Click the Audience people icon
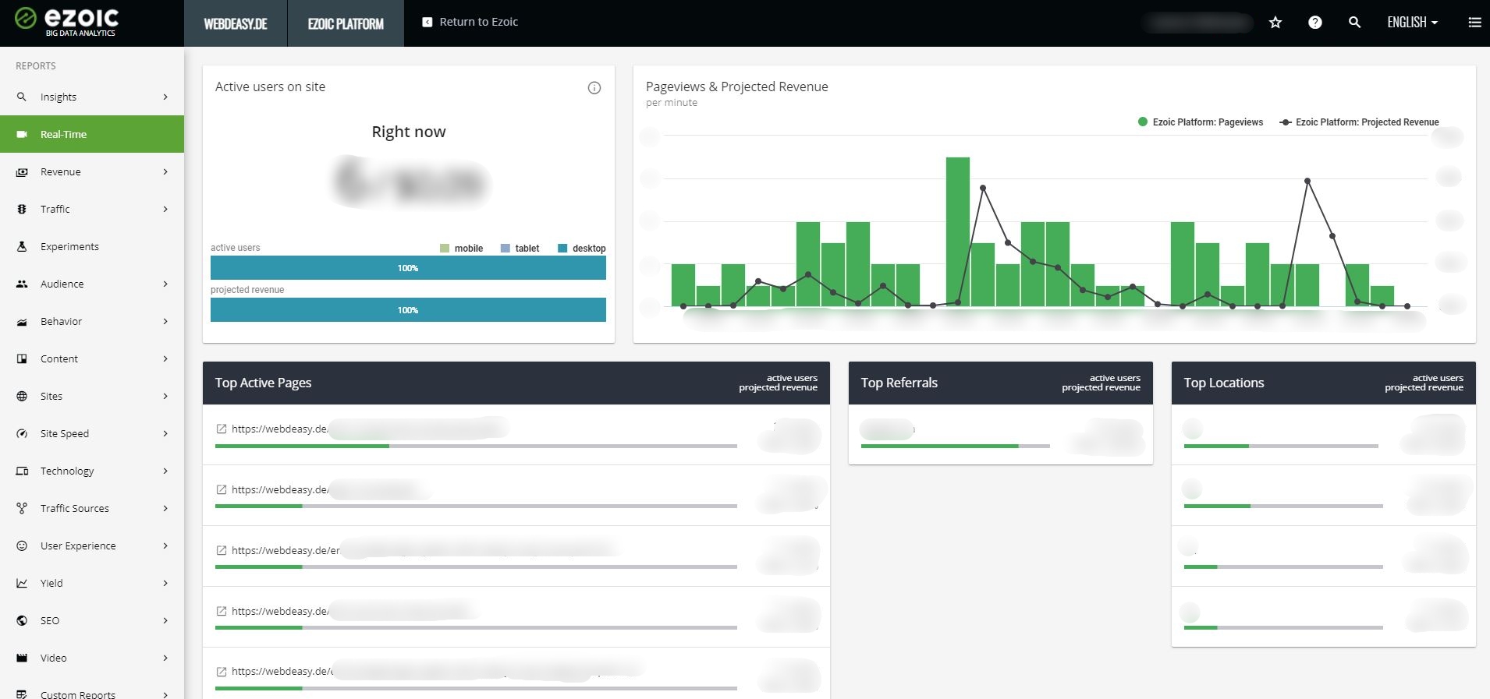The height and width of the screenshot is (699, 1490). (22, 284)
